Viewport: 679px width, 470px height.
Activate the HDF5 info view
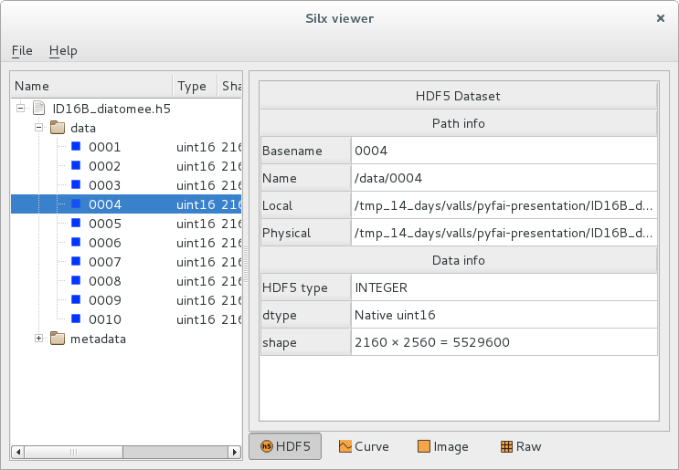[285, 446]
